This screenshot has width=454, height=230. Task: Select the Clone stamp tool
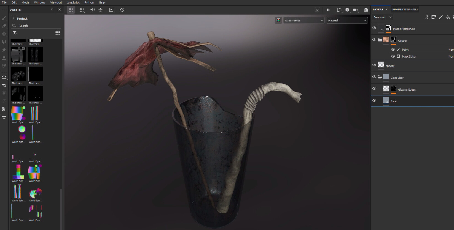(x=4, y=58)
